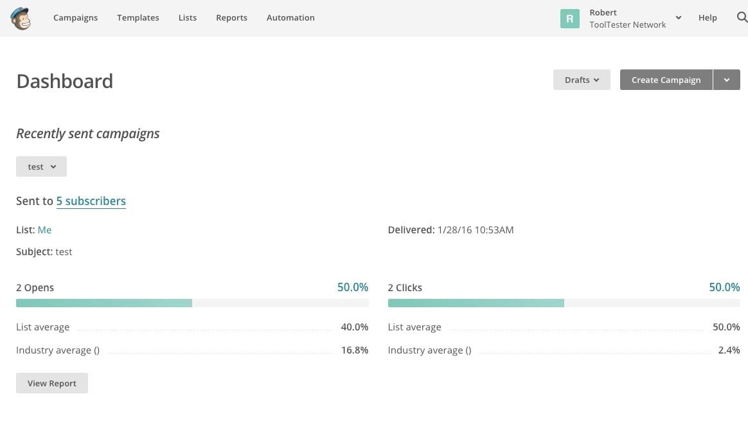Click the 40.0% list average value
The height and width of the screenshot is (421, 748).
tap(355, 327)
